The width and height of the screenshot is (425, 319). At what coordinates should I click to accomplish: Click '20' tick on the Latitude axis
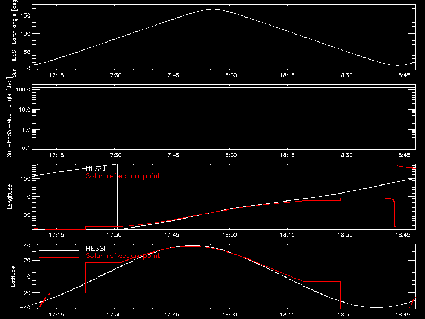coord(28,261)
